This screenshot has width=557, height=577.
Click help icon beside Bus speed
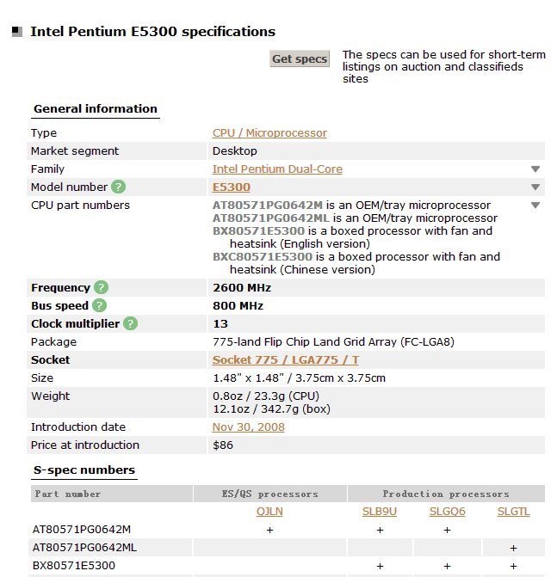click(100, 306)
